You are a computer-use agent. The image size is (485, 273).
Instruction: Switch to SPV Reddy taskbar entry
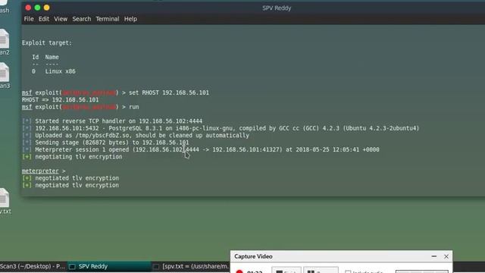click(x=109, y=266)
